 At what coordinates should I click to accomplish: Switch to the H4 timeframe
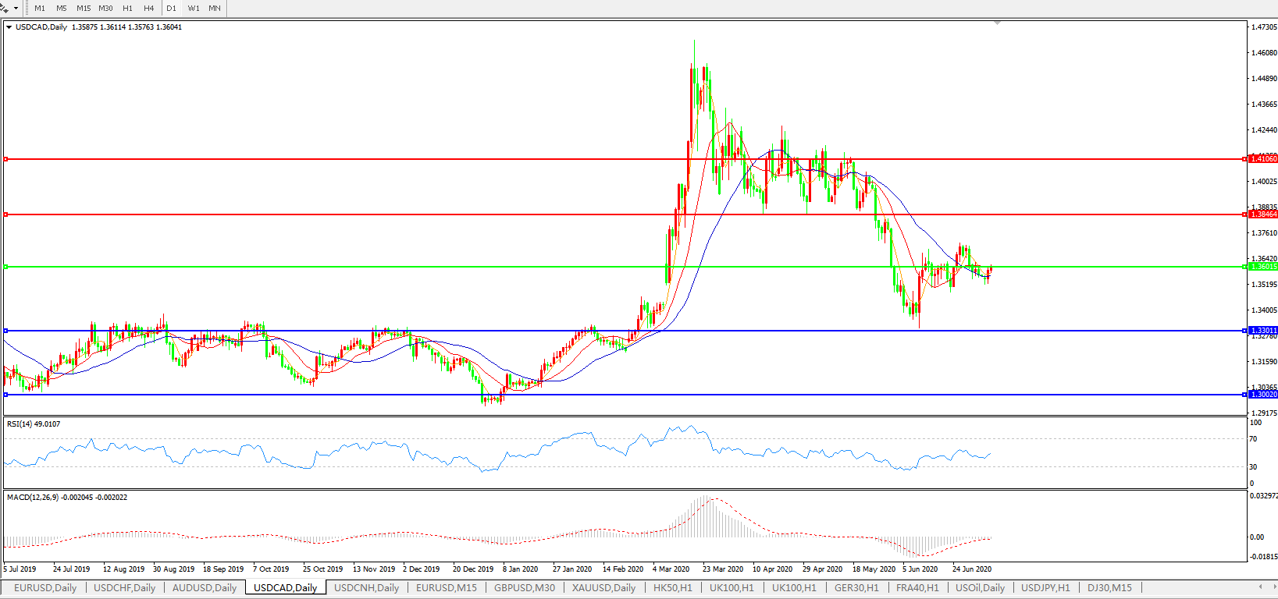[x=149, y=9]
